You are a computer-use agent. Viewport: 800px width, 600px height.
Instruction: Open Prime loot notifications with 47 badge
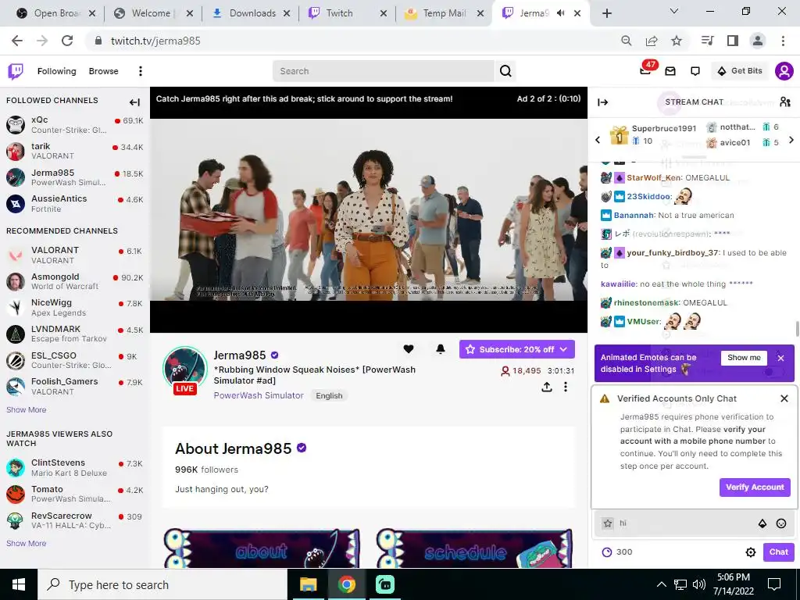pos(647,69)
